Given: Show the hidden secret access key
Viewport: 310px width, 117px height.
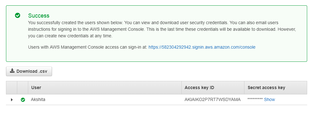Looking at the screenshot, I should [x=270, y=100].
